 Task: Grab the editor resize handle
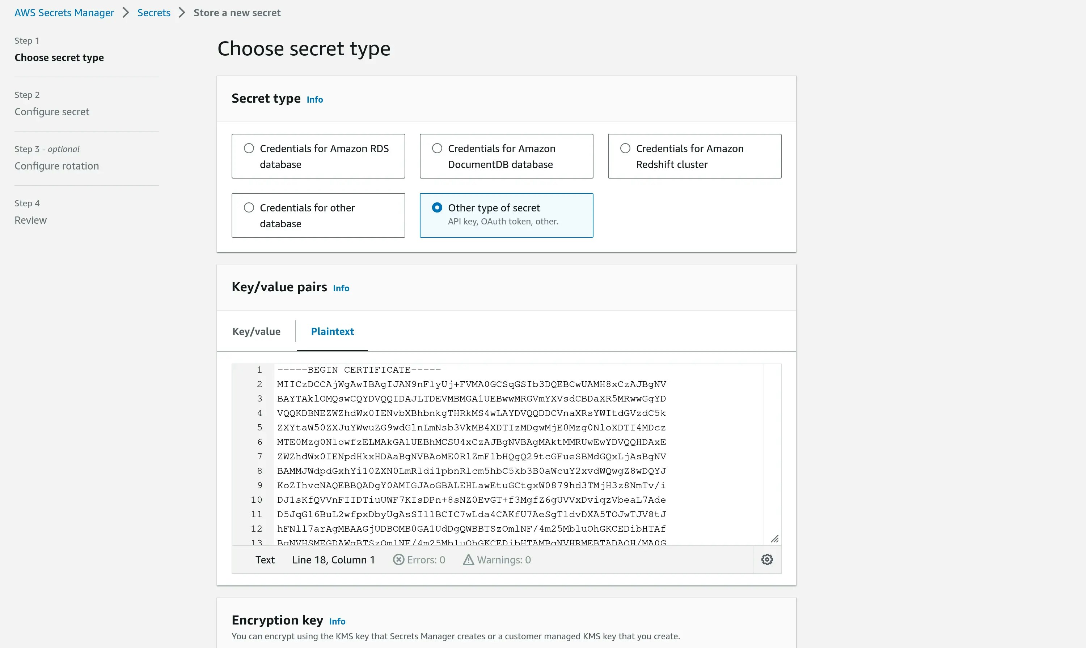(x=774, y=539)
